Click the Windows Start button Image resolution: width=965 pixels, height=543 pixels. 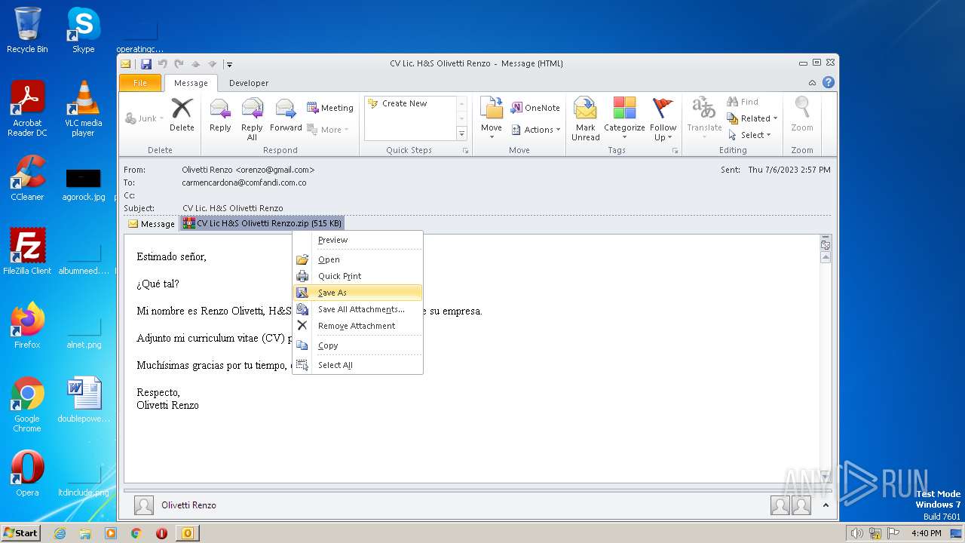pos(21,532)
